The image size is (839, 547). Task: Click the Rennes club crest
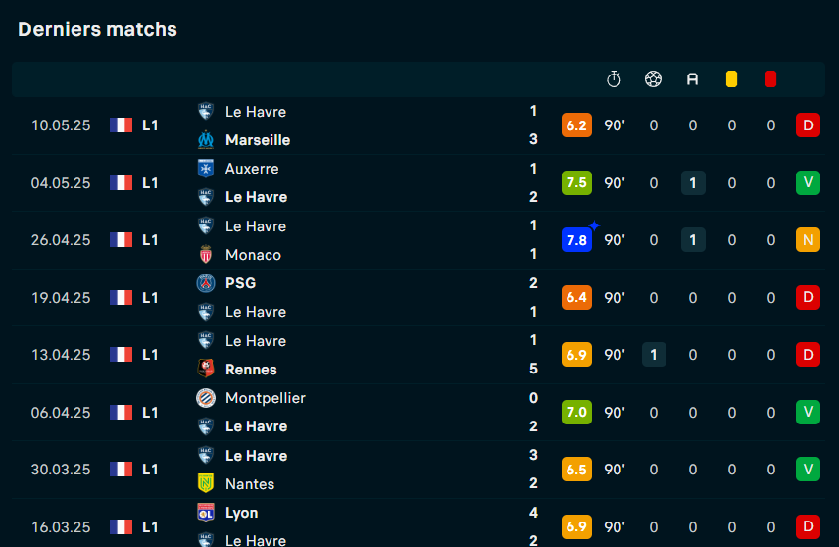[206, 369]
